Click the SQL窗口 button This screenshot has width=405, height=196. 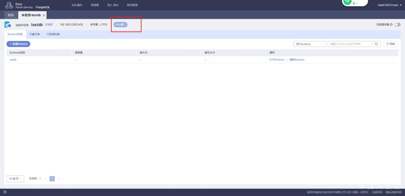point(121,25)
